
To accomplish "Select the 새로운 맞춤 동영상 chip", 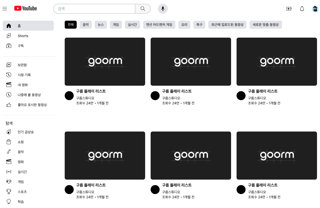I will coord(266,25).
